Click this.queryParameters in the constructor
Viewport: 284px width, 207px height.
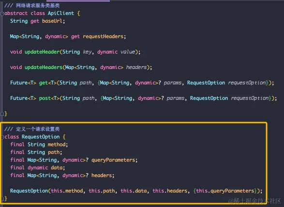click(x=225, y=191)
